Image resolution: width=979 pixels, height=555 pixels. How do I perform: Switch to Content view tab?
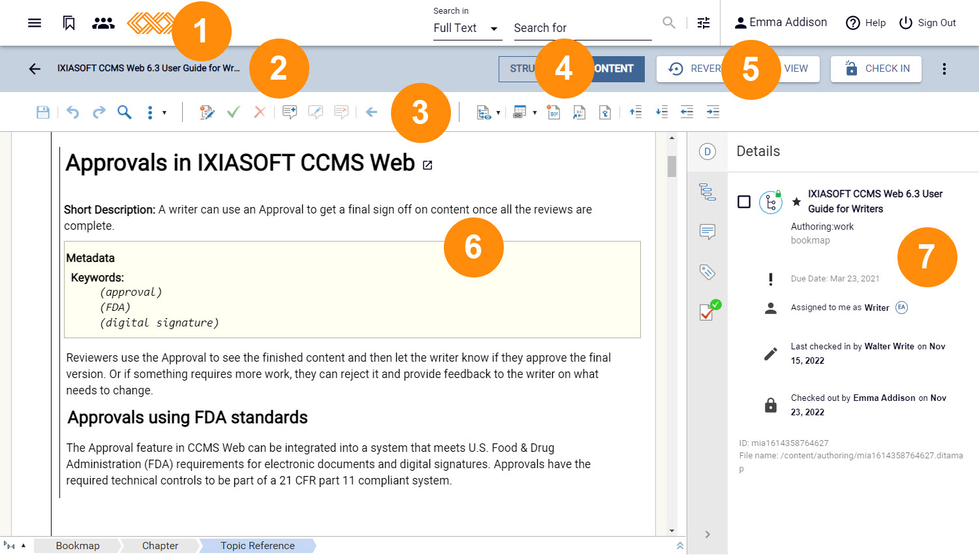point(614,69)
